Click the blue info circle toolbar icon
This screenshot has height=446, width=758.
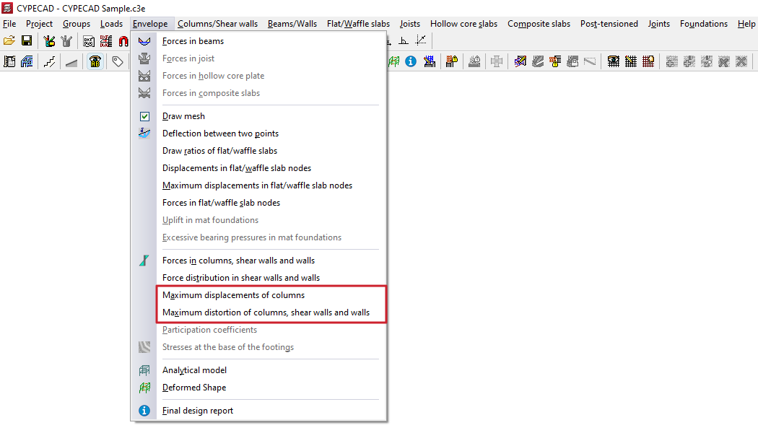coord(411,61)
